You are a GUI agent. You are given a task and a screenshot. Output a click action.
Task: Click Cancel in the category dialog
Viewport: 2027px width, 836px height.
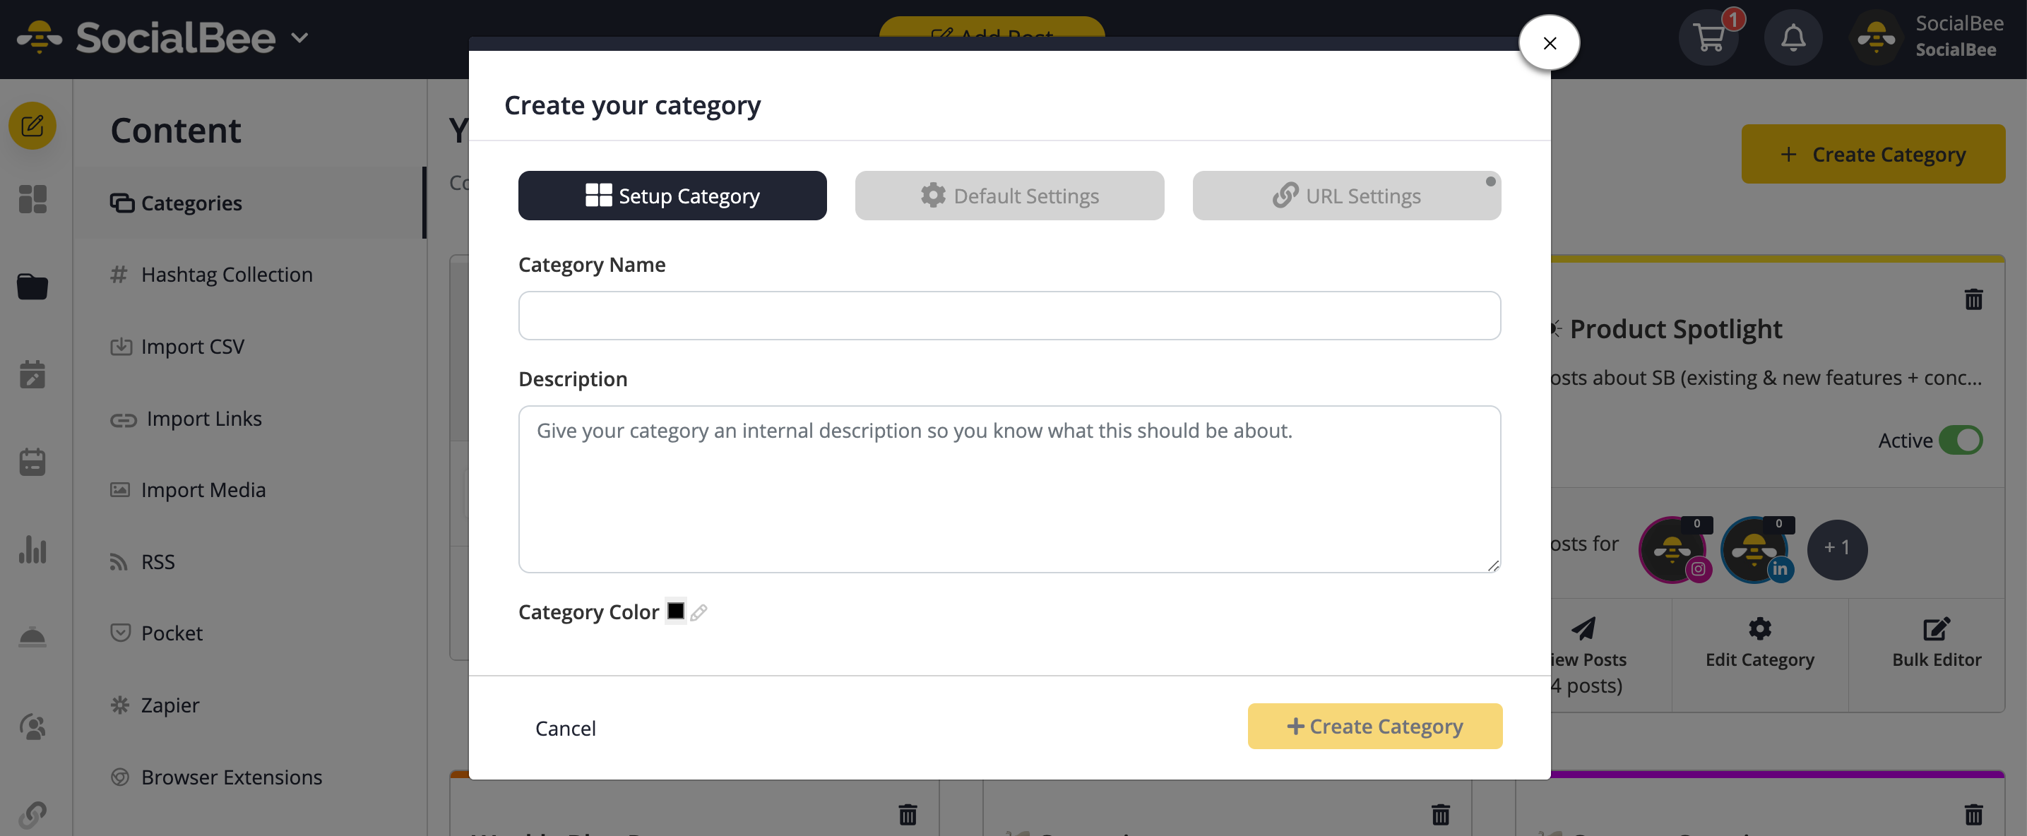(565, 728)
